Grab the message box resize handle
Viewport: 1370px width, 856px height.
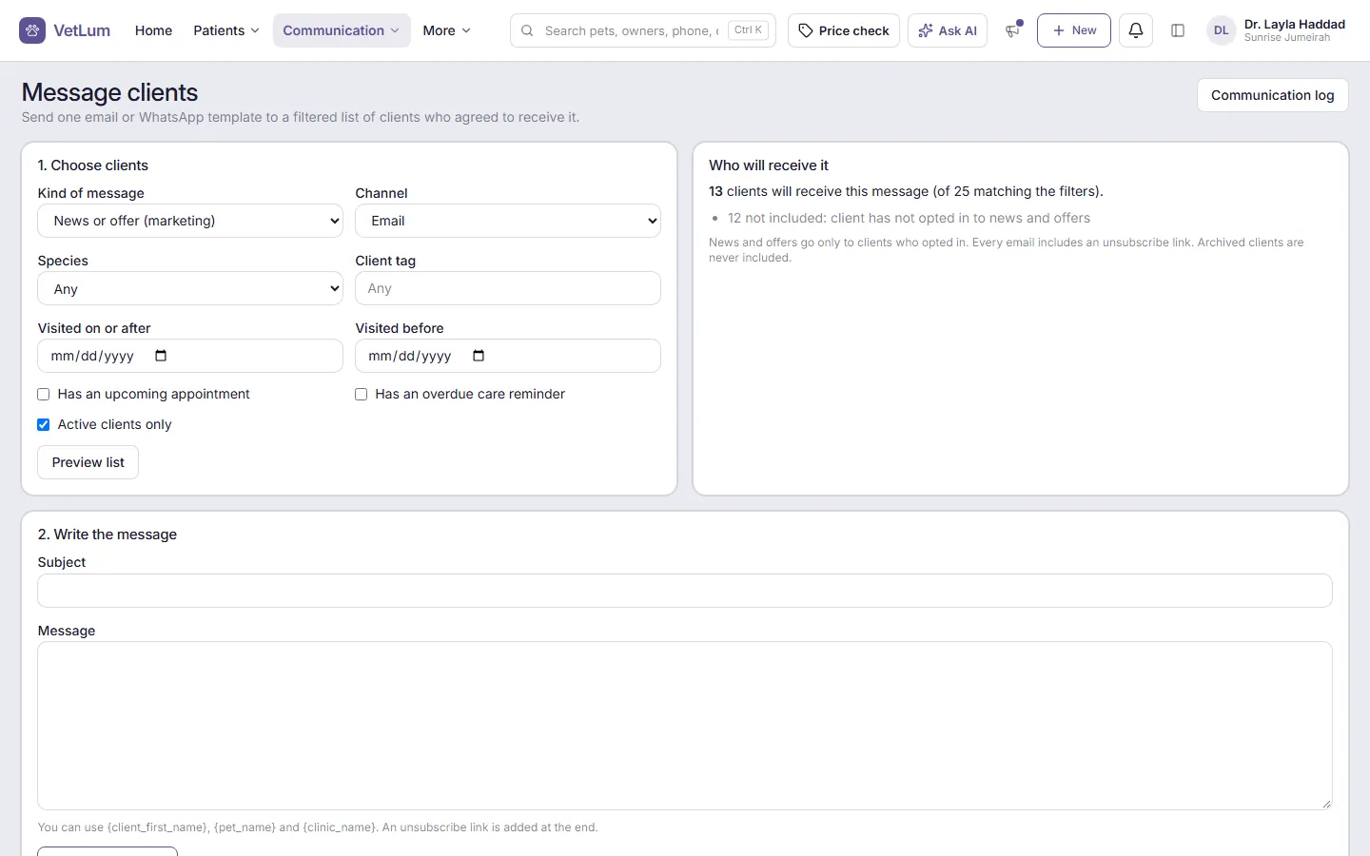[1326, 804]
